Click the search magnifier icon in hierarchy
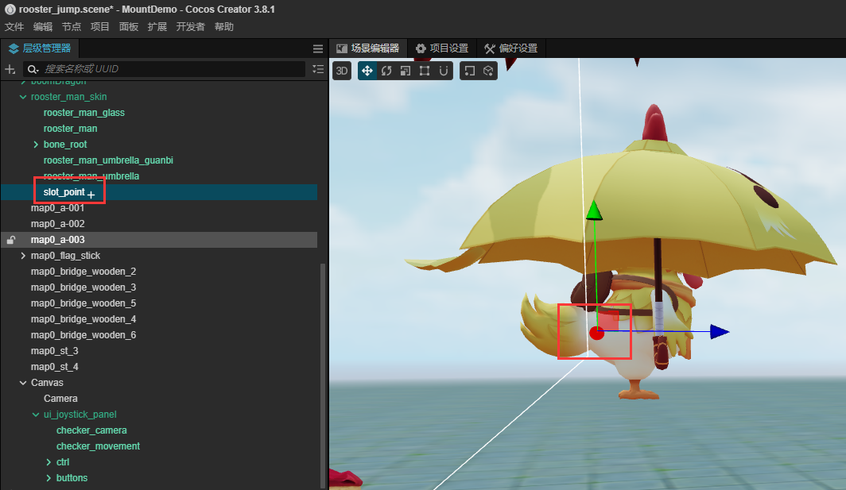The image size is (846, 490). (x=33, y=69)
